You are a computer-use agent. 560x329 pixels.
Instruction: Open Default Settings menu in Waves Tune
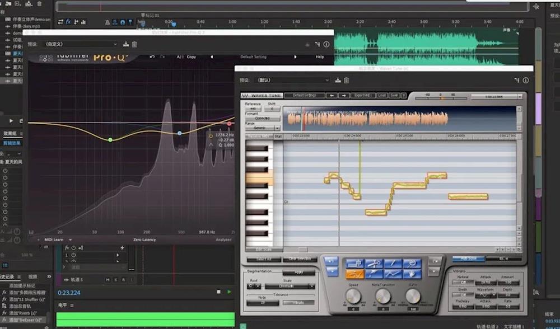304,96
